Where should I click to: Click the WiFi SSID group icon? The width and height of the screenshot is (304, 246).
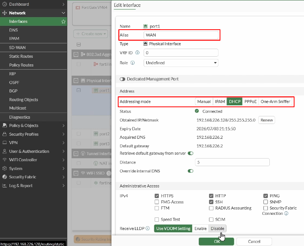coord(83,173)
